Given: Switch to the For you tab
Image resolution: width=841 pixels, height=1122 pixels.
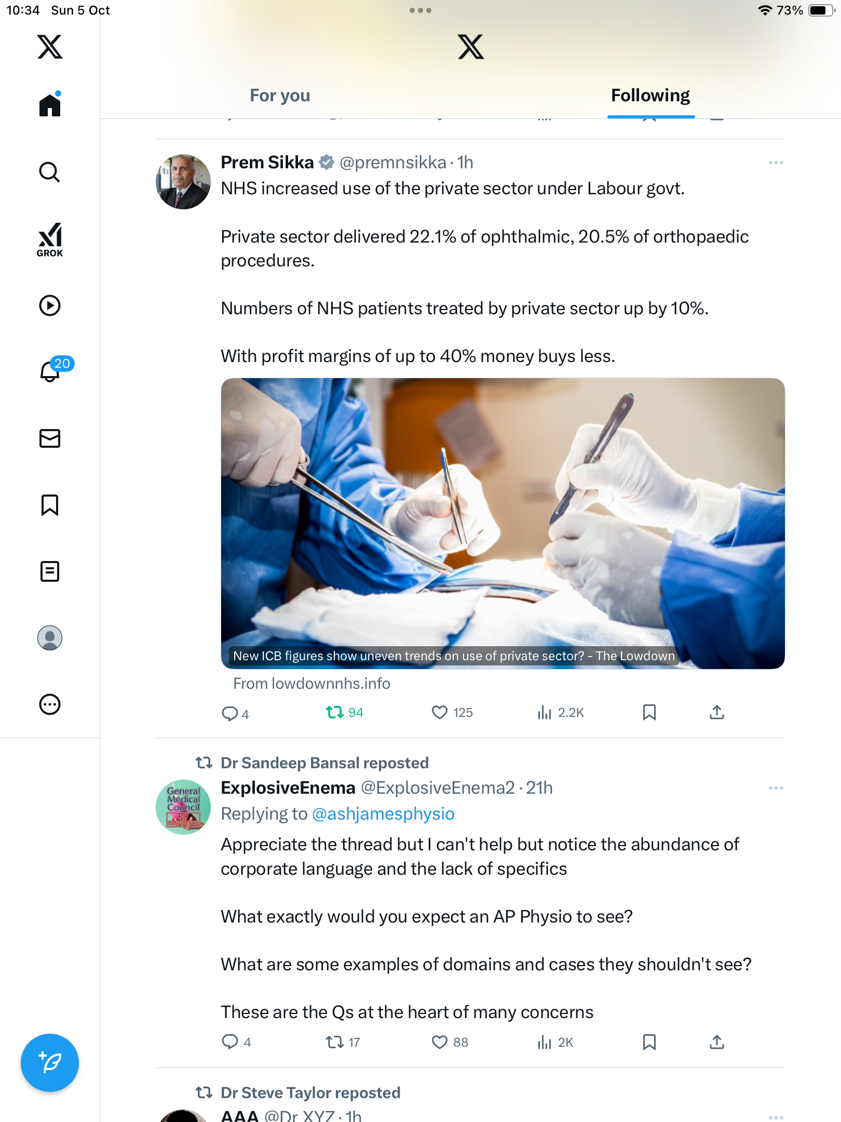Looking at the screenshot, I should 280,96.
